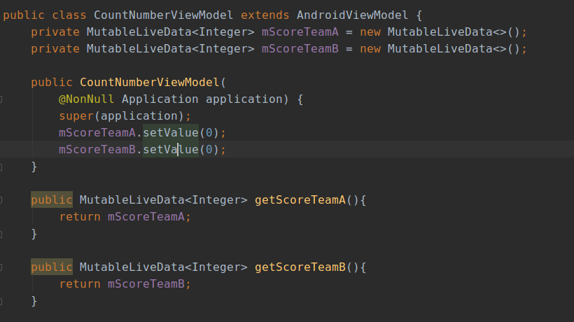Click 'CountNumberViewModel' in the class declaration line
The image size is (574, 322).
(x=163, y=15)
